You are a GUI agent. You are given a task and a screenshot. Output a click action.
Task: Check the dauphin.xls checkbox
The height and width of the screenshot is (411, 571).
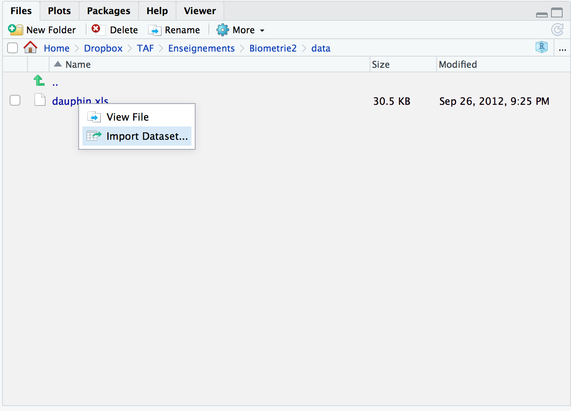point(15,100)
